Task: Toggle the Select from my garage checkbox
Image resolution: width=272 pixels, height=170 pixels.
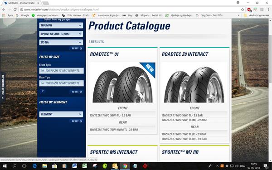Action: 41,19
